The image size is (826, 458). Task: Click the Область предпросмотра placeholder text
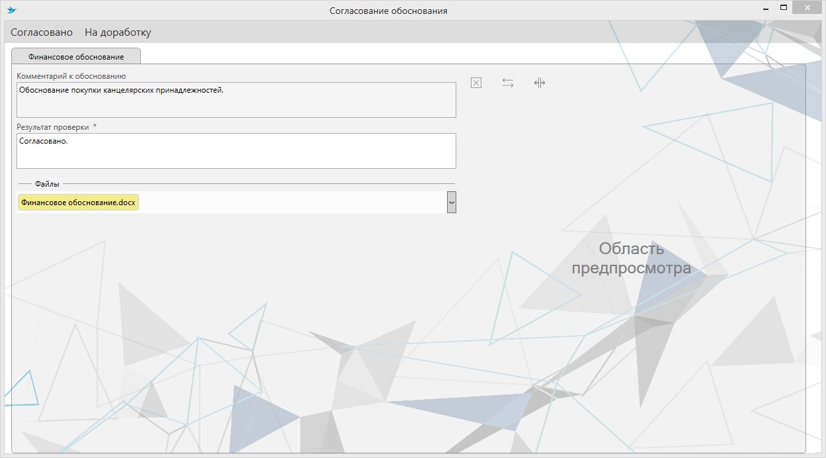point(631,258)
